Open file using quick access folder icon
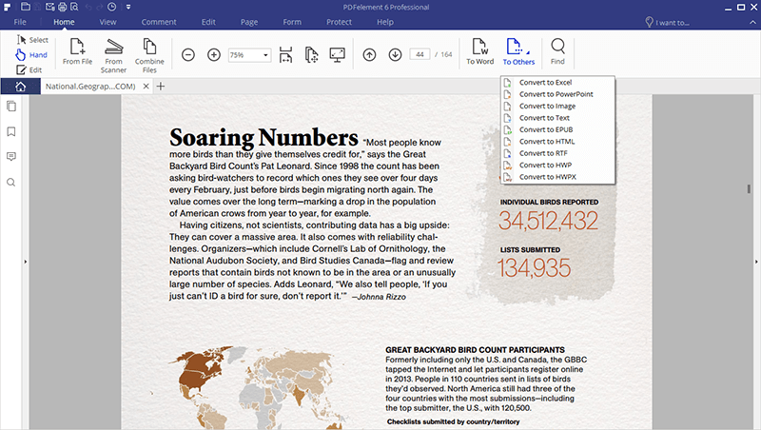Viewport: 761px width, 430px height. [x=26, y=7]
